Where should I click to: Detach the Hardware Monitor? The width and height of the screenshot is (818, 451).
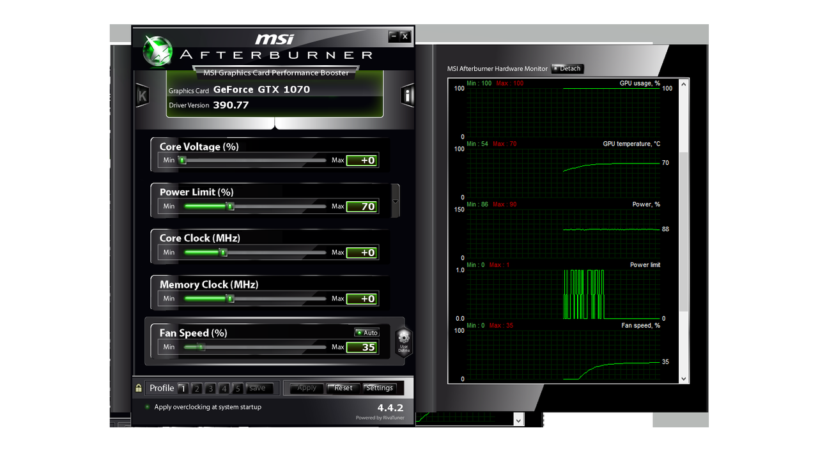click(x=567, y=68)
